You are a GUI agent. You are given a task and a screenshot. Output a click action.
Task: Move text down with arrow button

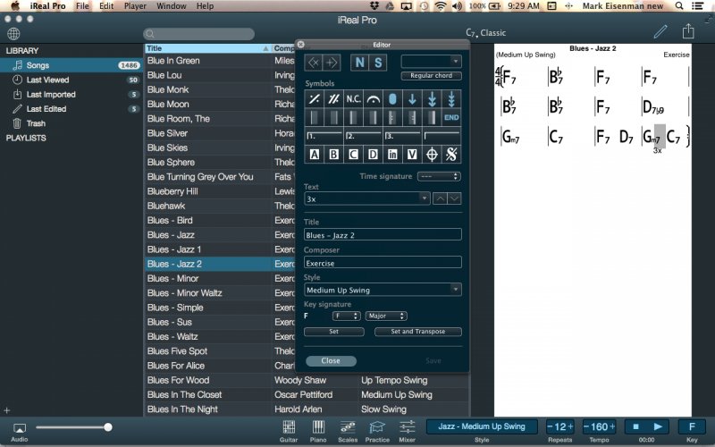pos(454,198)
